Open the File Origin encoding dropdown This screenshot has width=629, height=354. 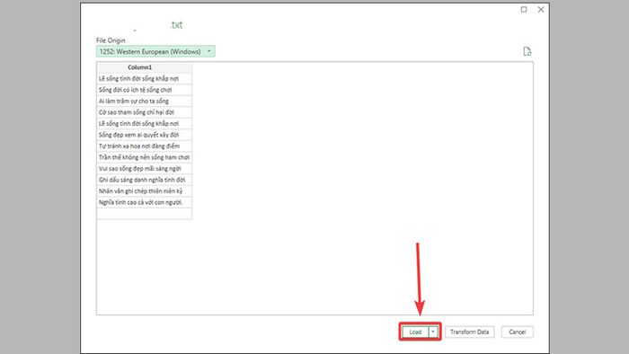click(x=155, y=51)
